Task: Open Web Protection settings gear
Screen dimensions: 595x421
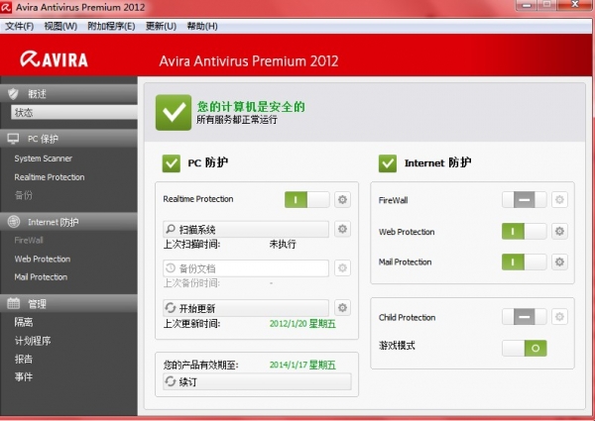Action: pos(559,231)
